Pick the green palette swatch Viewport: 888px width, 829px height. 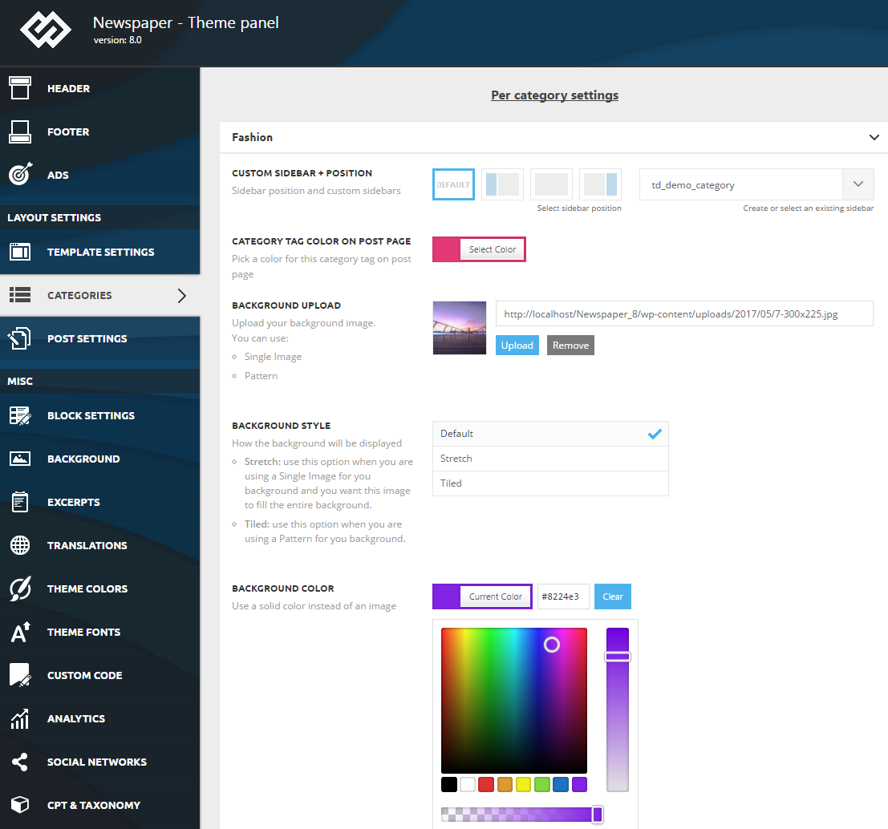pyautogui.click(x=542, y=784)
